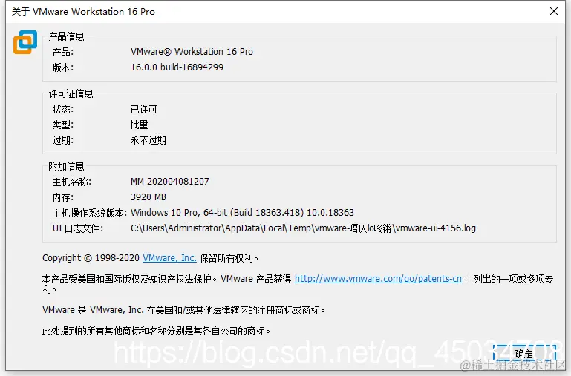Click the 16.0.0 build-16894299 version text

[x=177, y=67]
